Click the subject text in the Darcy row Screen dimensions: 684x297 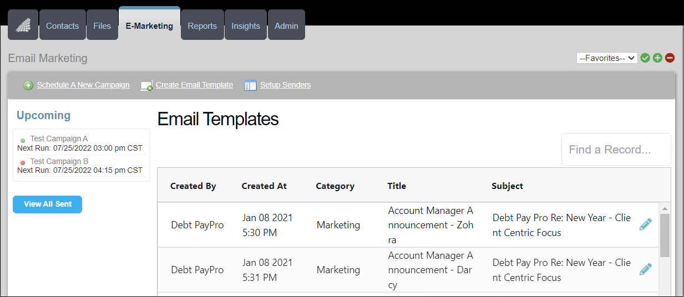click(561, 270)
